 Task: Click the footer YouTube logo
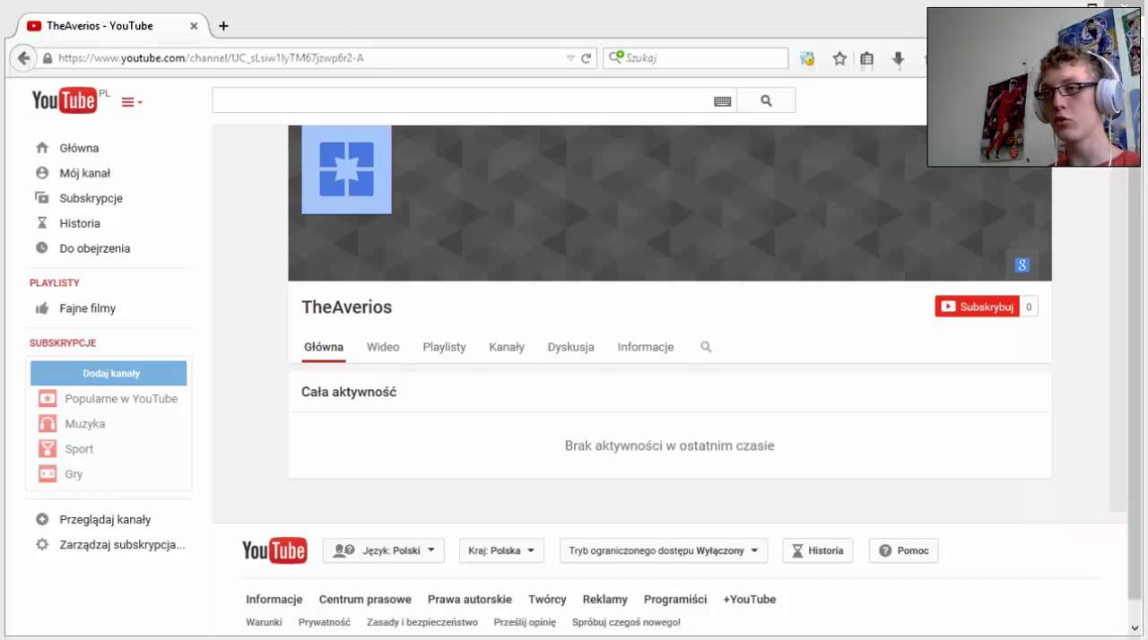click(x=274, y=550)
